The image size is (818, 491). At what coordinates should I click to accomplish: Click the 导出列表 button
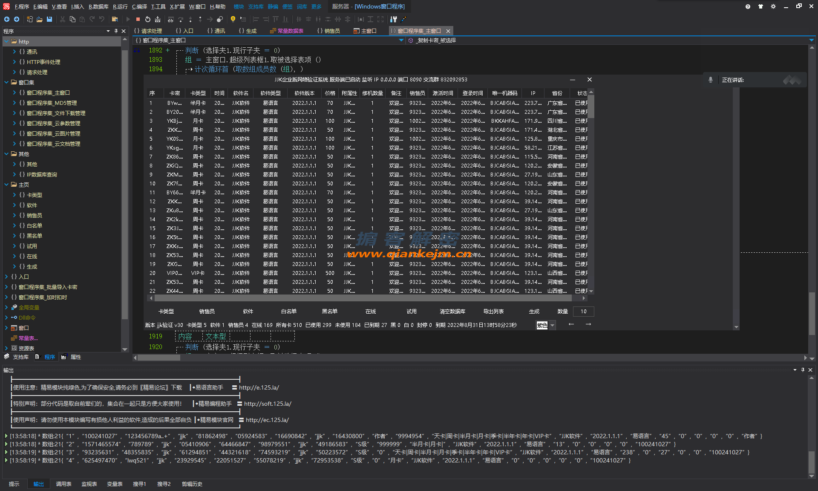[x=493, y=312]
